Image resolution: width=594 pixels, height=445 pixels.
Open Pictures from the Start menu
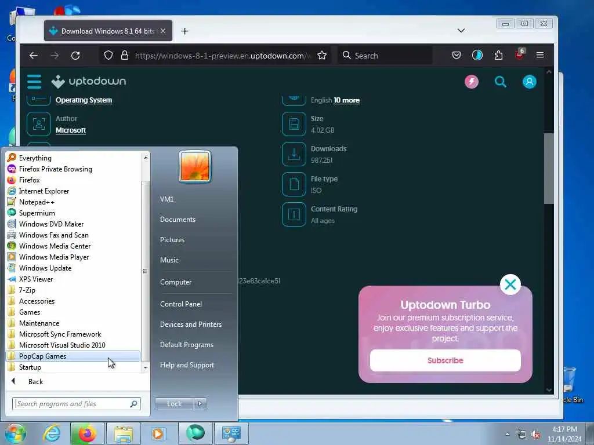pos(172,240)
